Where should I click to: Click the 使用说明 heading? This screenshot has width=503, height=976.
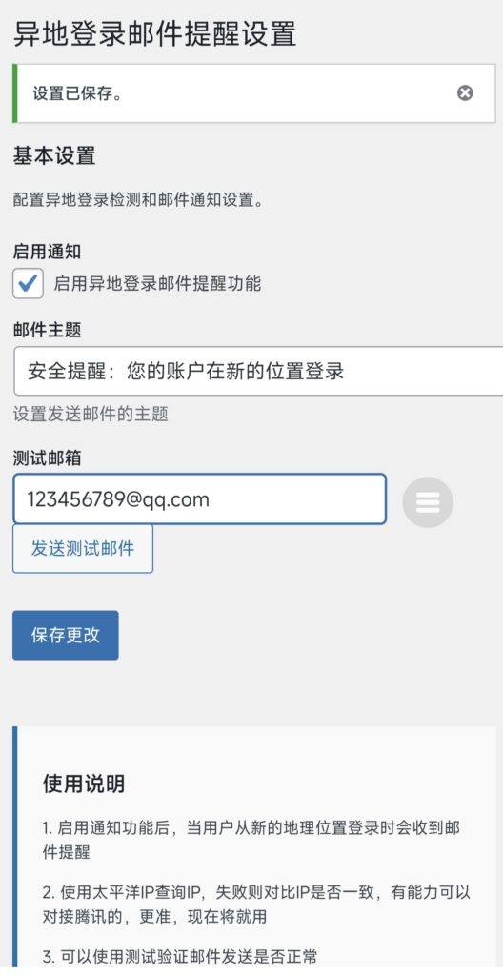84,783
